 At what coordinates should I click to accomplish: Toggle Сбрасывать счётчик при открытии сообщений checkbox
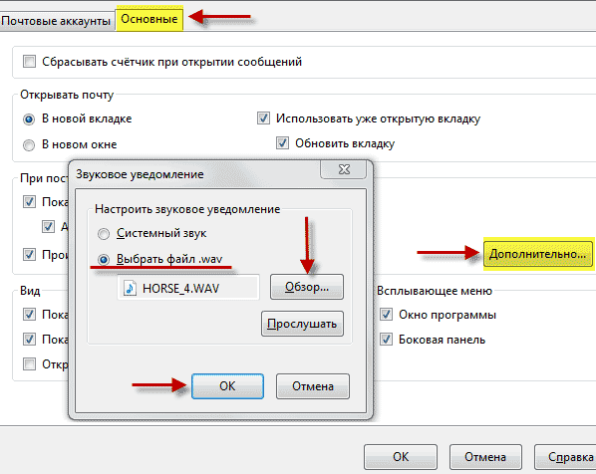pos(29,62)
